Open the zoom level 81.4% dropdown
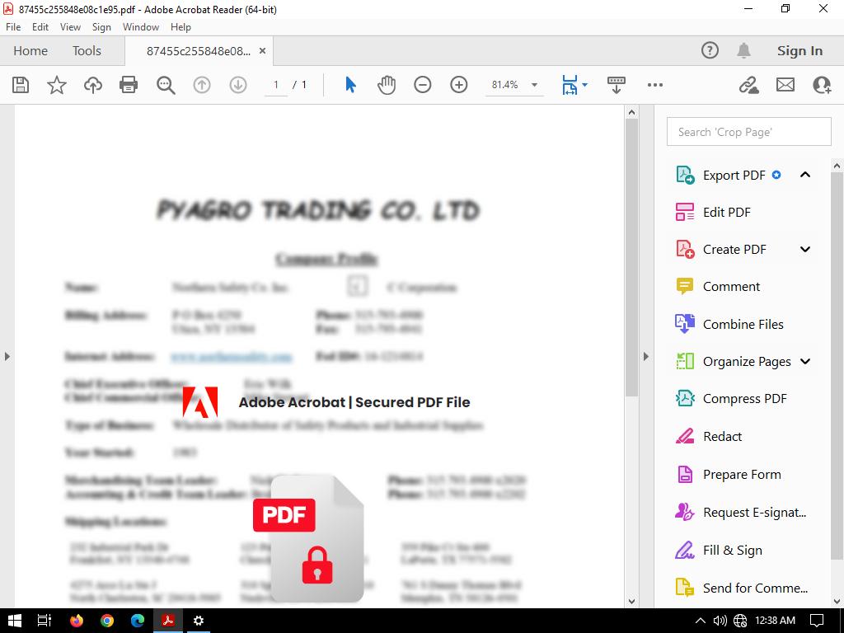This screenshot has width=844, height=633. 534,85
